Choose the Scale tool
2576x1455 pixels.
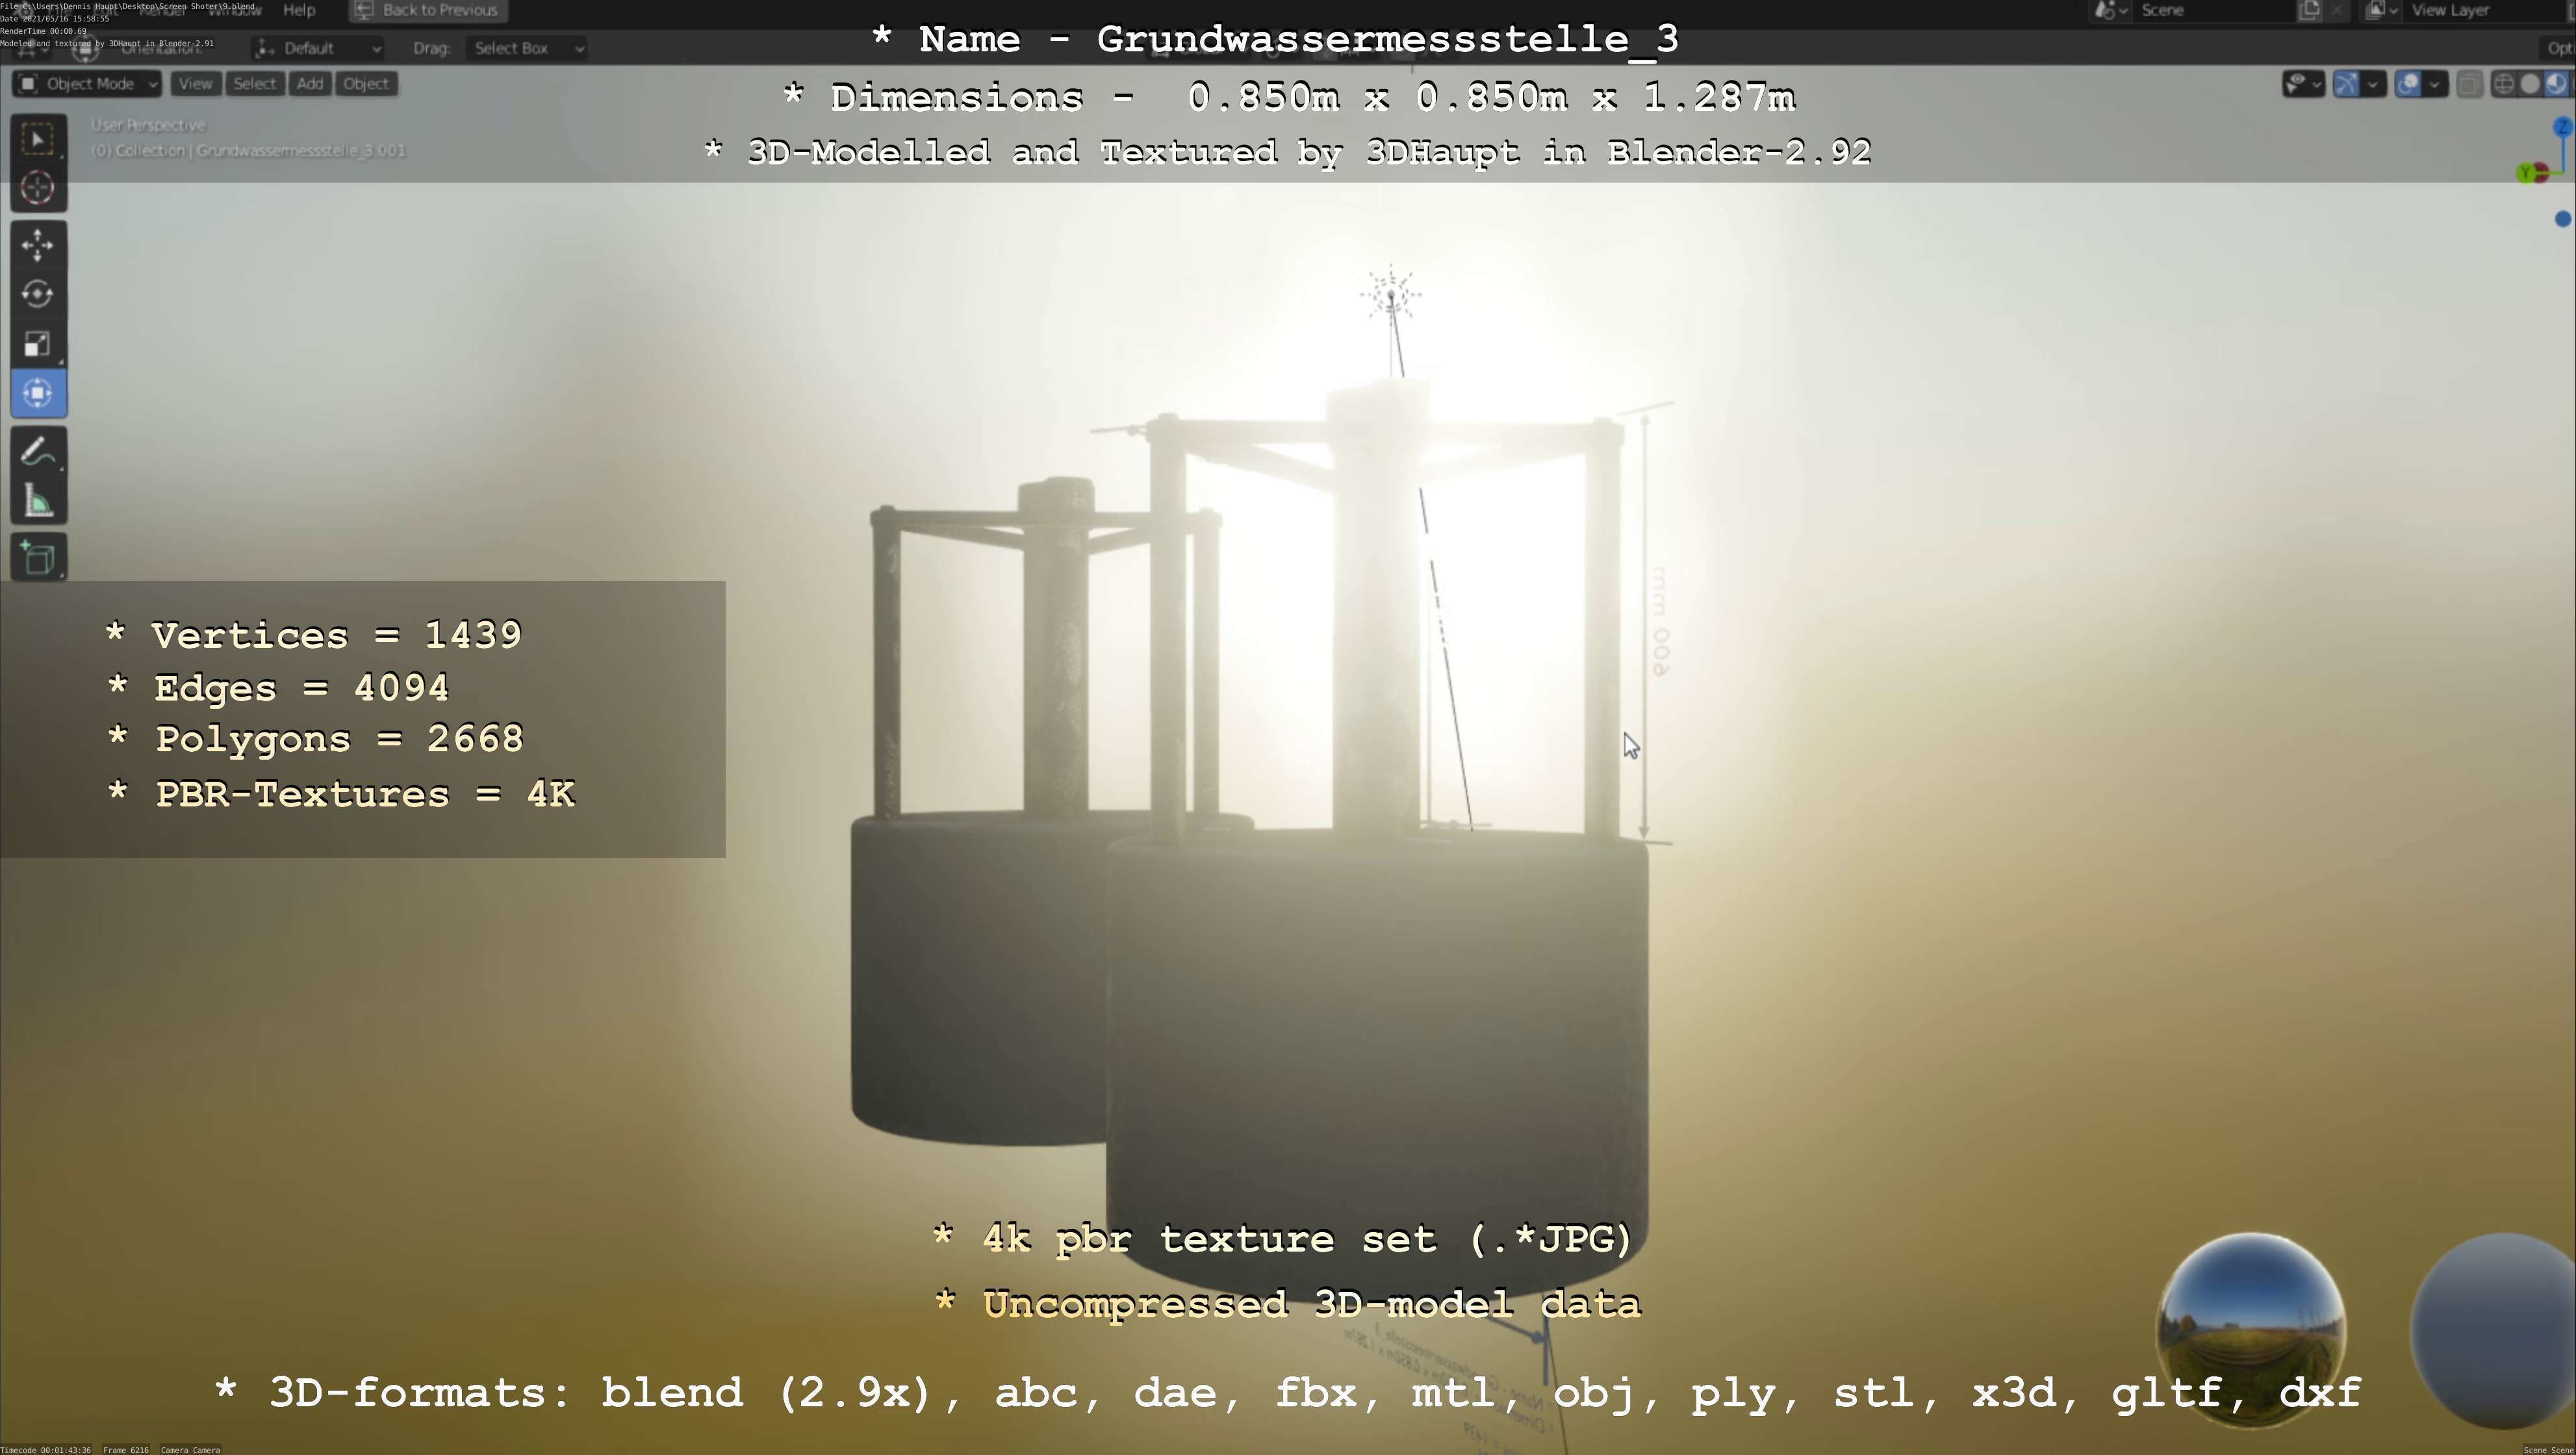coord(38,344)
